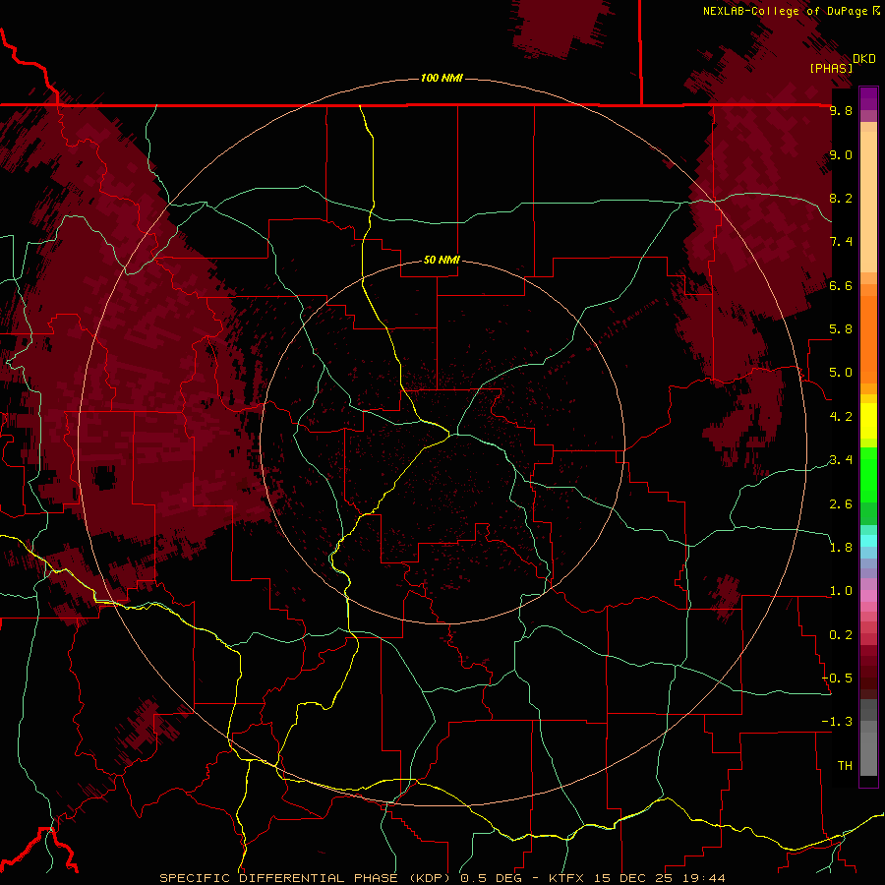
Task: Click the [PHAS] legend unit label
Action: coord(831,68)
